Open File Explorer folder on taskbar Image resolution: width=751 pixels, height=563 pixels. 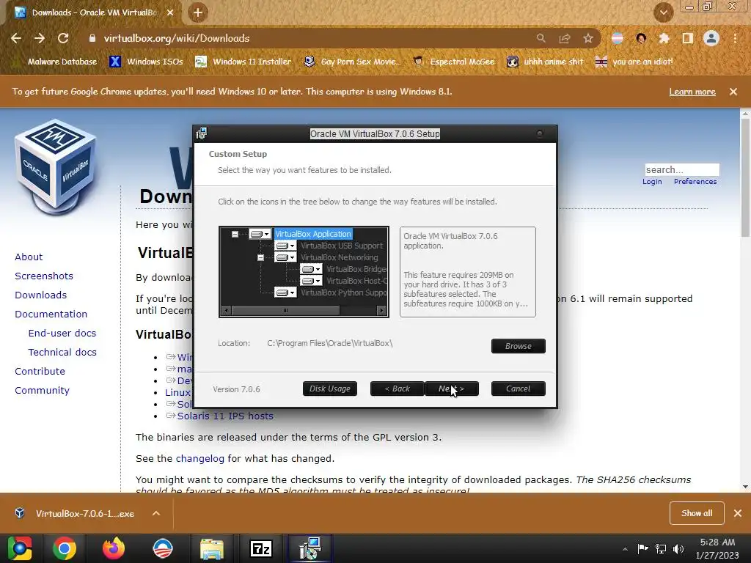[212, 548]
